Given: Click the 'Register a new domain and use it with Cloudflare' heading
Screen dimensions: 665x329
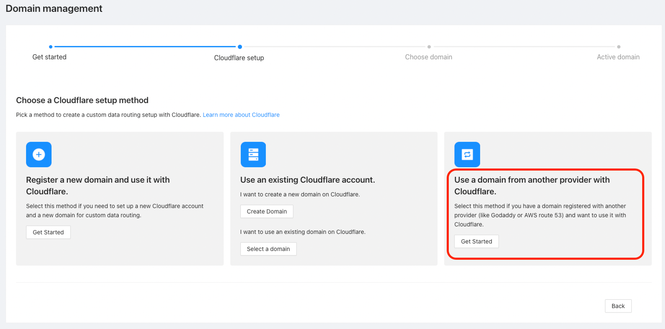Looking at the screenshot, I should pyautogui.click(x=98, y=185).
